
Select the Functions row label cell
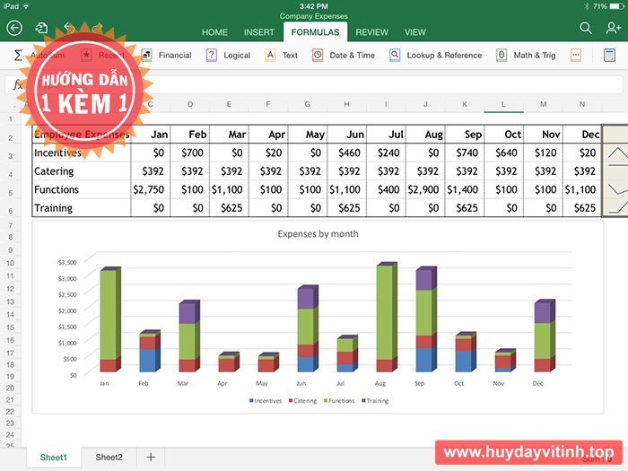[82, 189]
